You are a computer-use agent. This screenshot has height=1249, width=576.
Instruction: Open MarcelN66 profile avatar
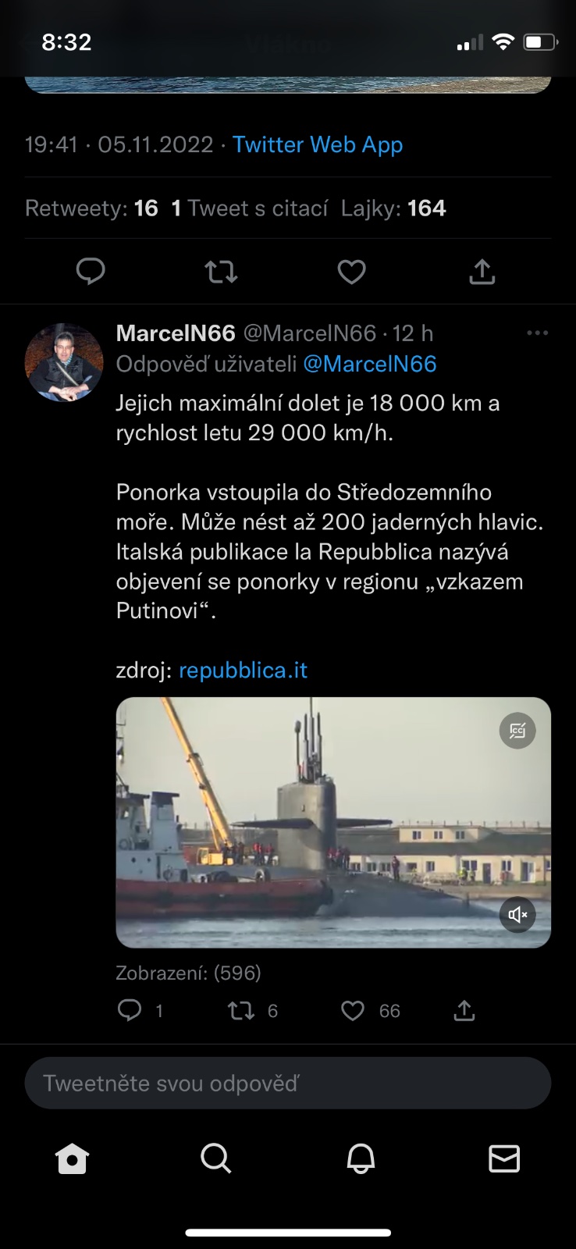click(x=64, y=363)
